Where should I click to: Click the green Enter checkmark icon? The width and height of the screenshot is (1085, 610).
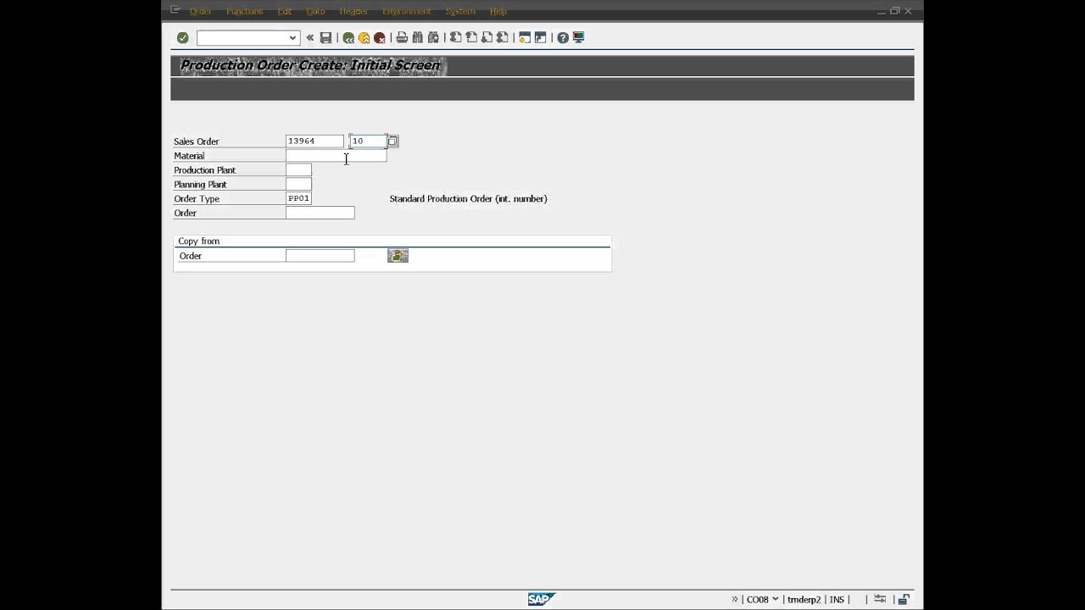pyautogui.click(x=182, y=37)
